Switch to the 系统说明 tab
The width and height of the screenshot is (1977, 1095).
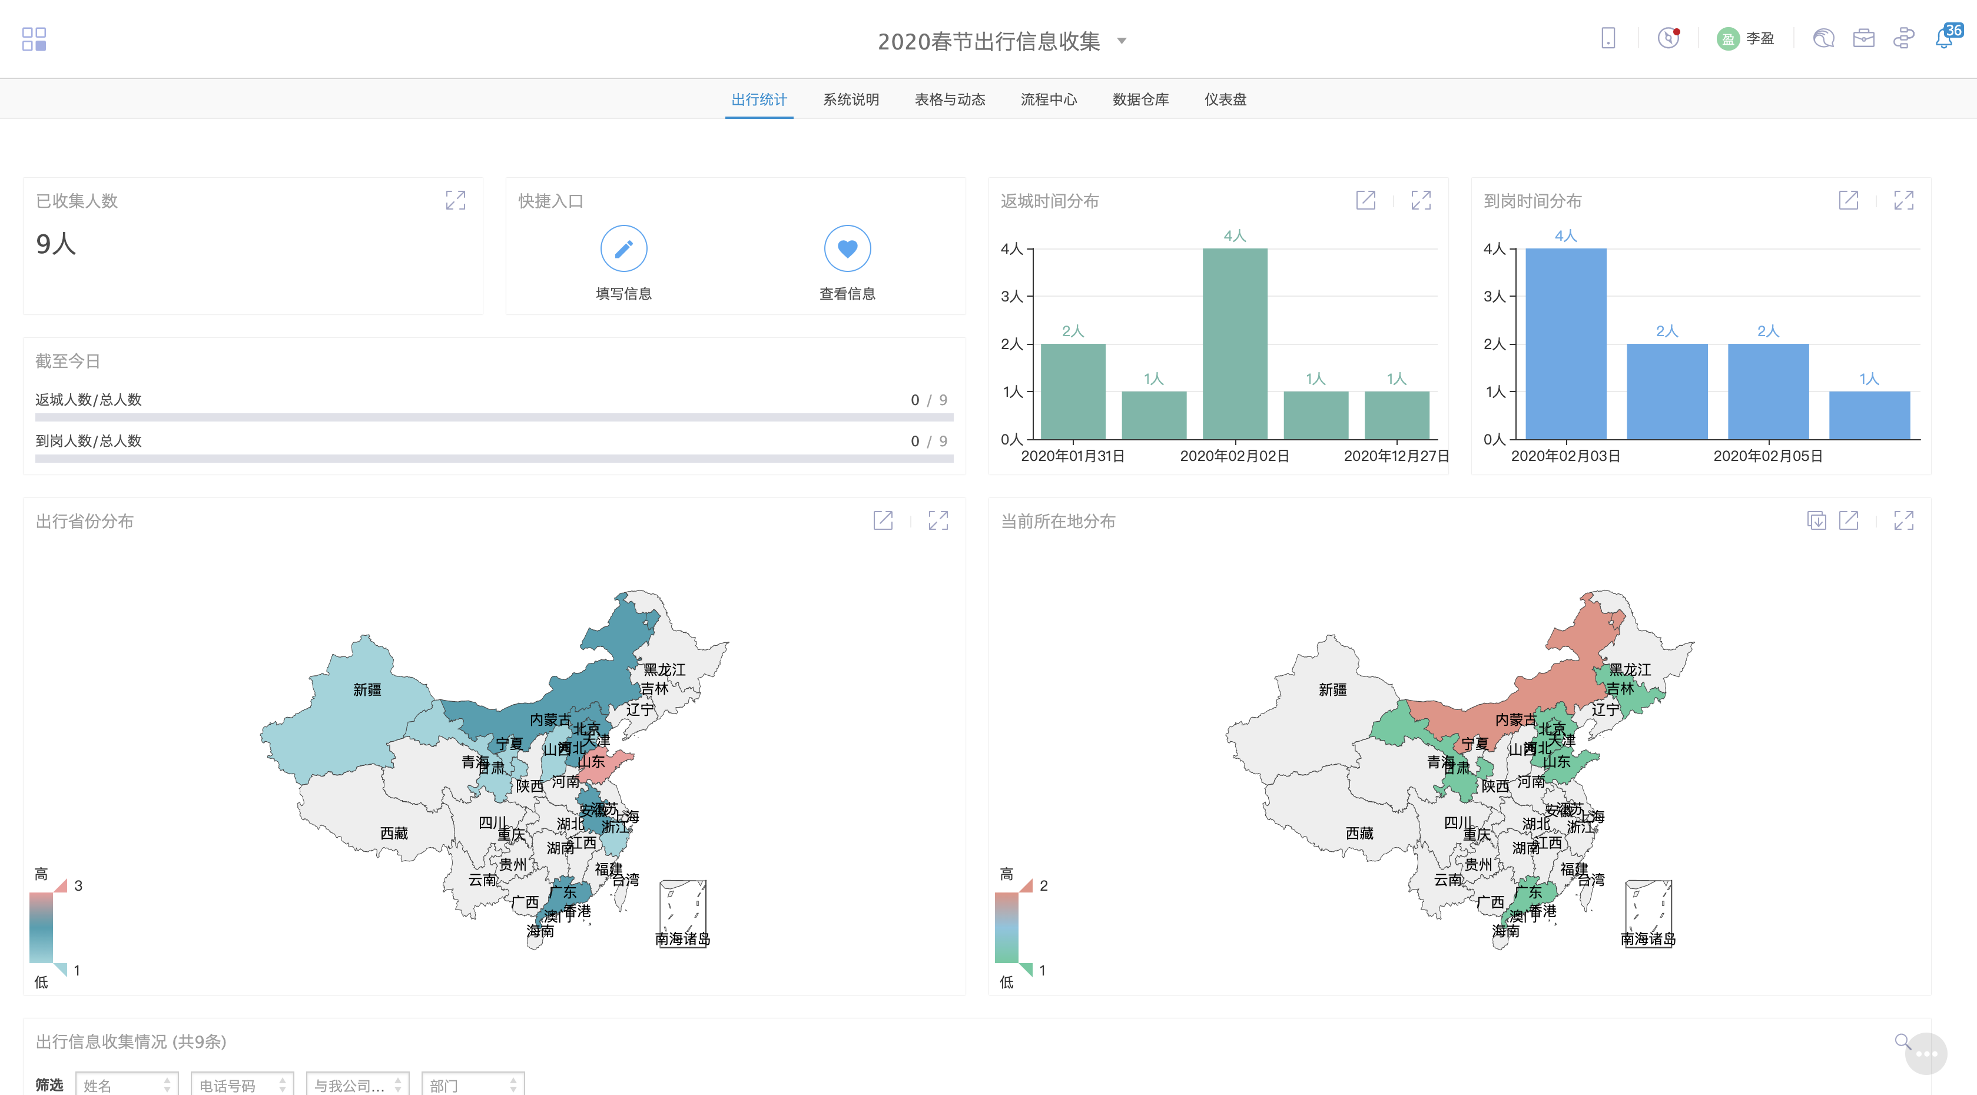coord(850,99)
